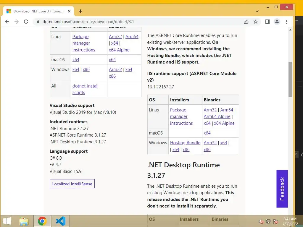Download ASP.NET Runtime Arm64 Alpine binaries

point(217,116)
